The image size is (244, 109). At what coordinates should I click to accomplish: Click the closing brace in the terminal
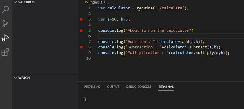85,99
